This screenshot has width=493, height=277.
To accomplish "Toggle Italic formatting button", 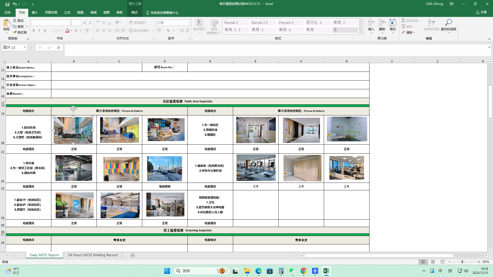I will pyautogui.click(x=39, y=31).
